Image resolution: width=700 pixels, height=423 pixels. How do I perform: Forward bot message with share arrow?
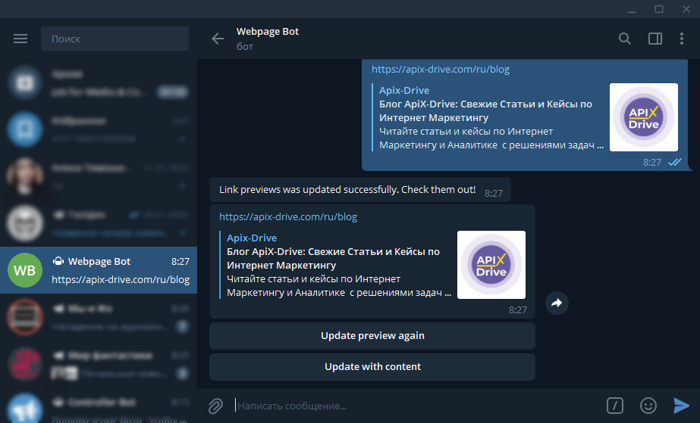click(557, 303)
